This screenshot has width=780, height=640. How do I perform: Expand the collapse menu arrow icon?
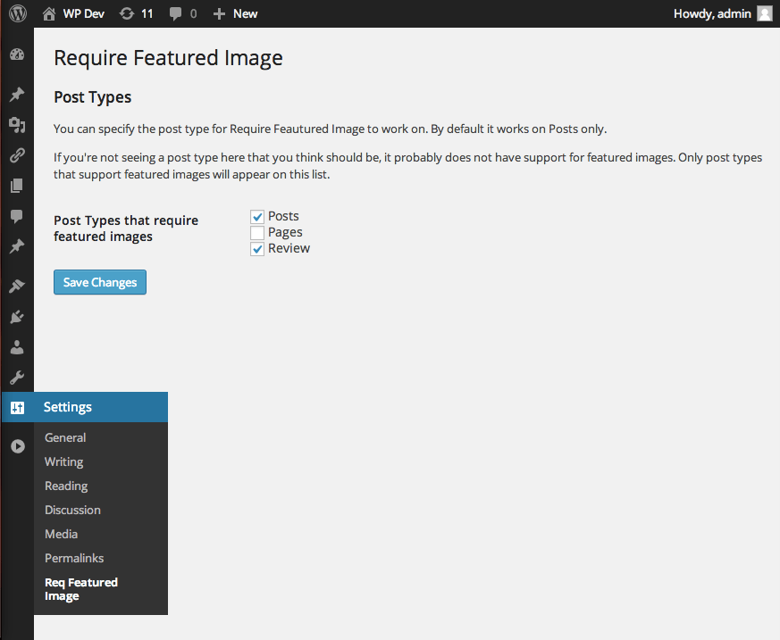[18, 446]
